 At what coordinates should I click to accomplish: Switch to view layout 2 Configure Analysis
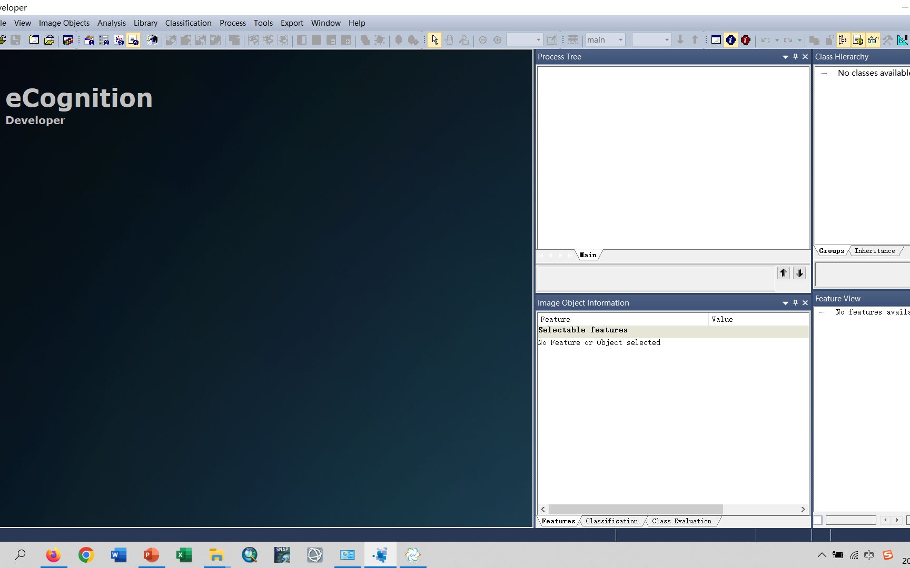point(104,40)
